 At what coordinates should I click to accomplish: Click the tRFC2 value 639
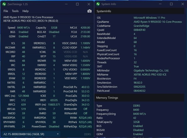(24, 105)
